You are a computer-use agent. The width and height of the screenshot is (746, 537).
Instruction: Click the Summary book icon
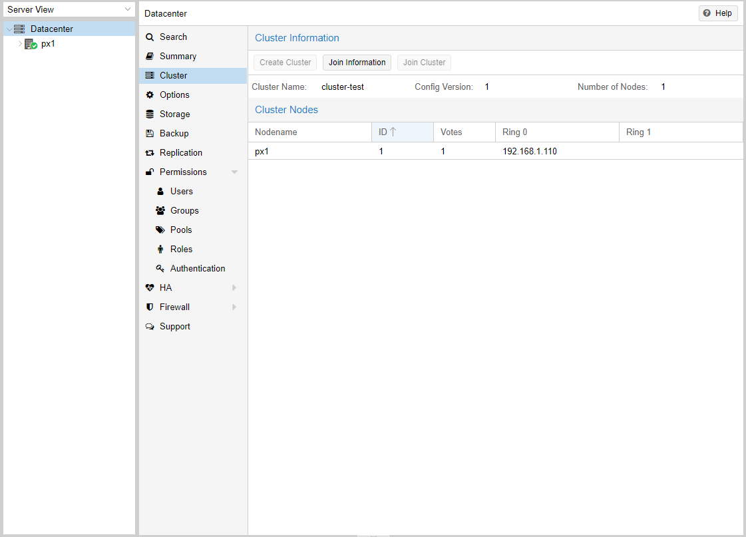(x=150, y=57)
